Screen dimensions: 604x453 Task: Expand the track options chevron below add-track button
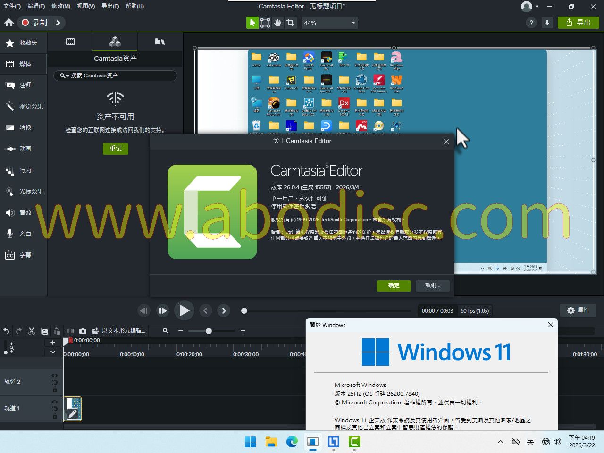pos(53,352)
